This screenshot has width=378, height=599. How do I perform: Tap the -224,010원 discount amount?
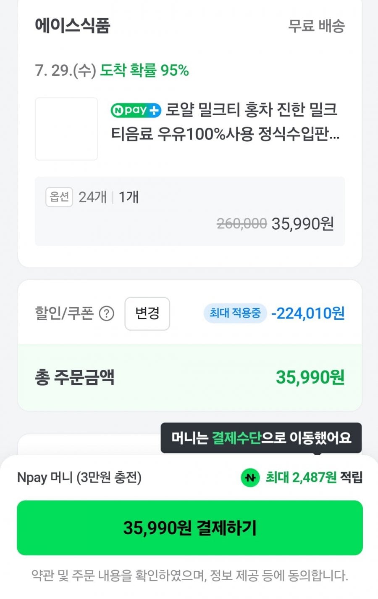pyautogui.click(x=308, y=313)
